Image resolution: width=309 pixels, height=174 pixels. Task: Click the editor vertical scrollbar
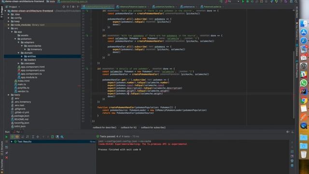[x=294, y=85]
